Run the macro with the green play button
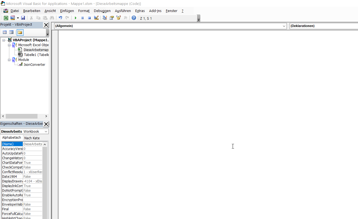Image resolution: width=358 pixels, height=219 pixels. point(76,18)
